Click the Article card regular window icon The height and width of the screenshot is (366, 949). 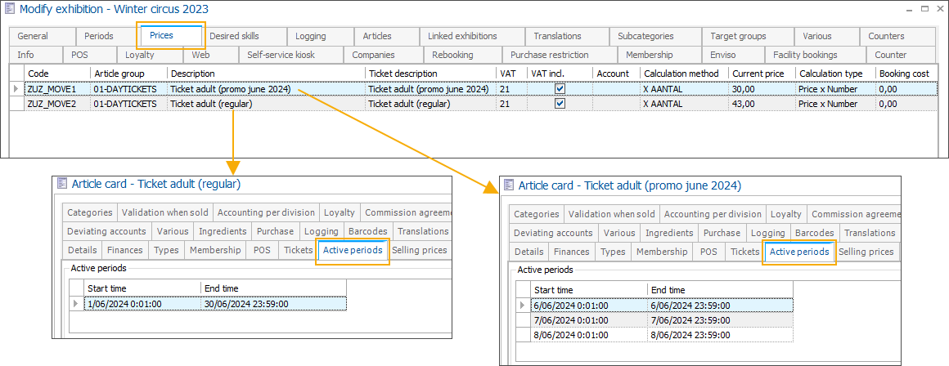coord(61,185)
